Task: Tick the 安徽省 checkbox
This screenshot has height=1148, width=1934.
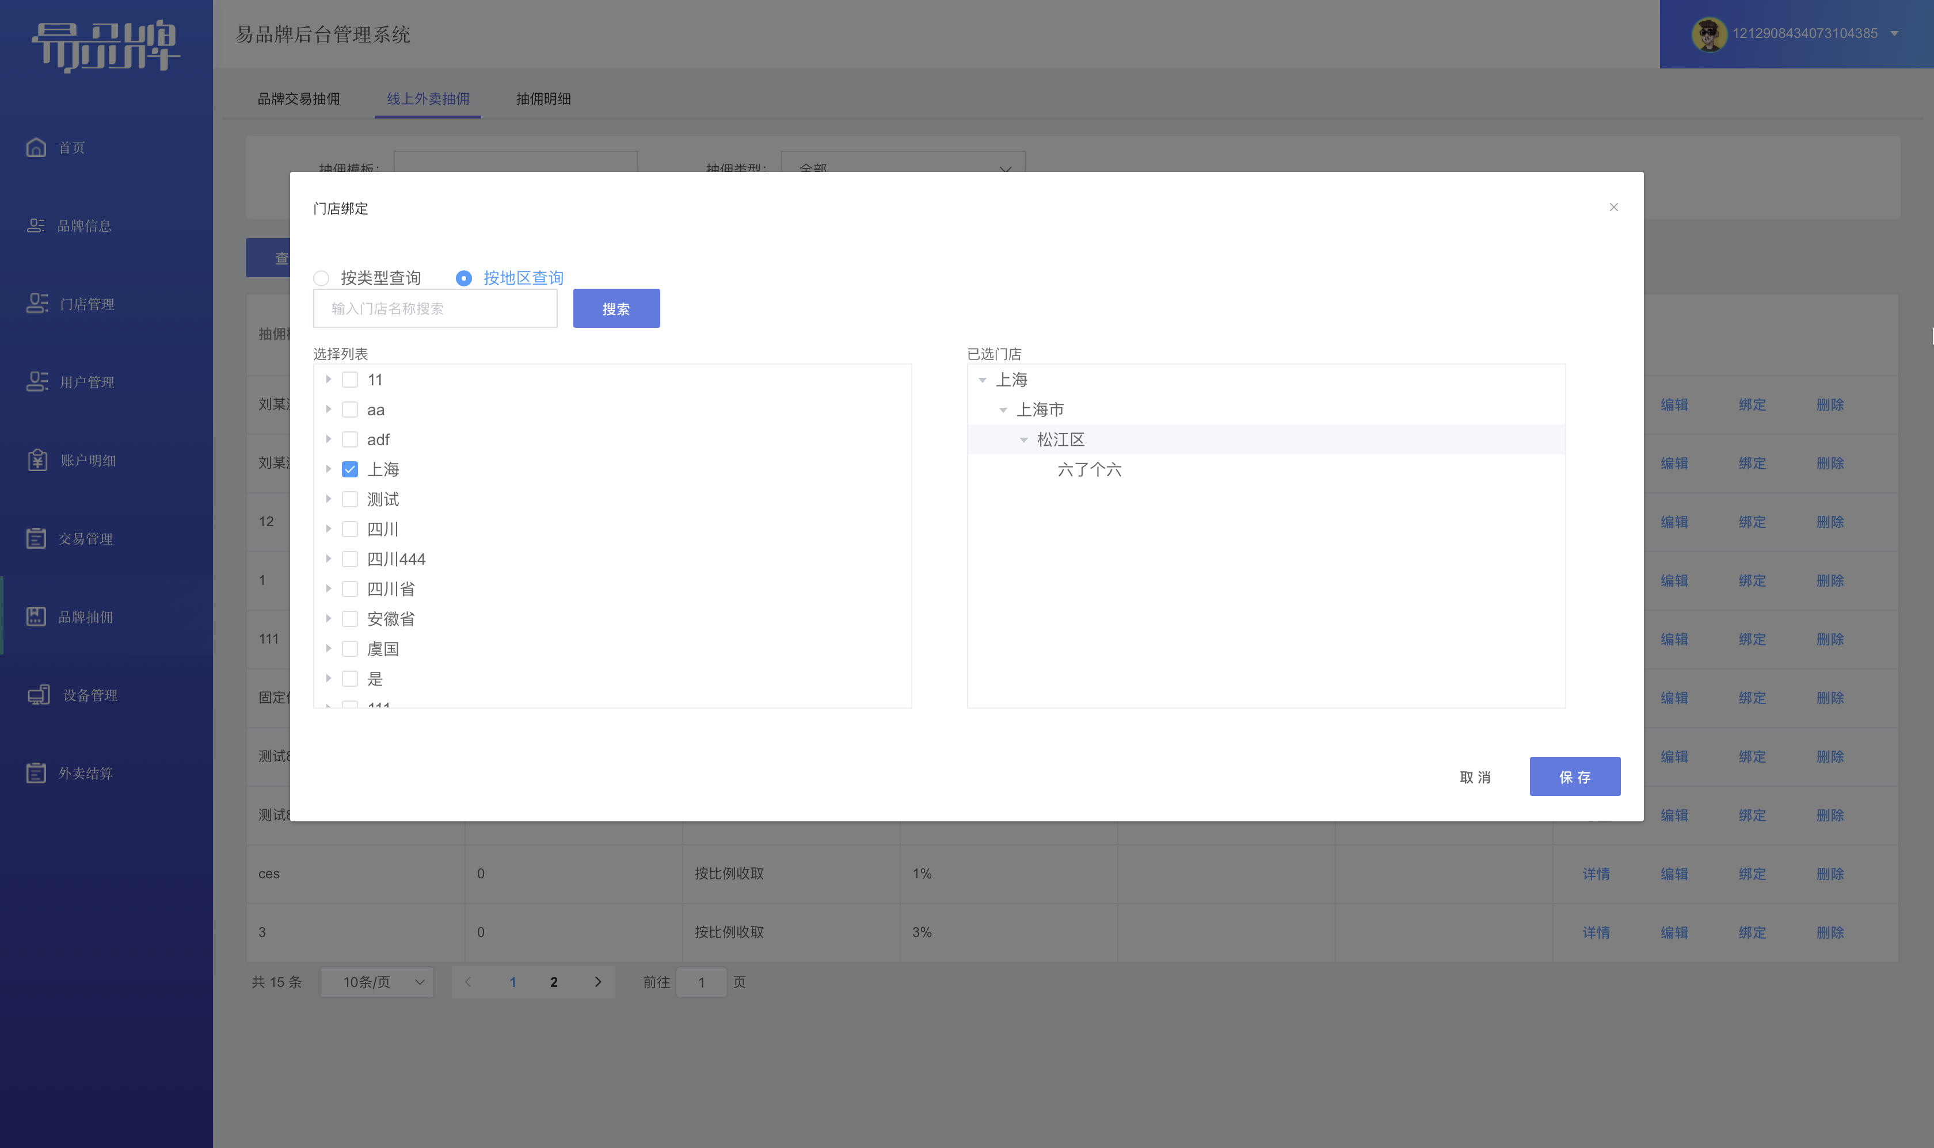Action: pyautogui.click(x=350, y=619)
